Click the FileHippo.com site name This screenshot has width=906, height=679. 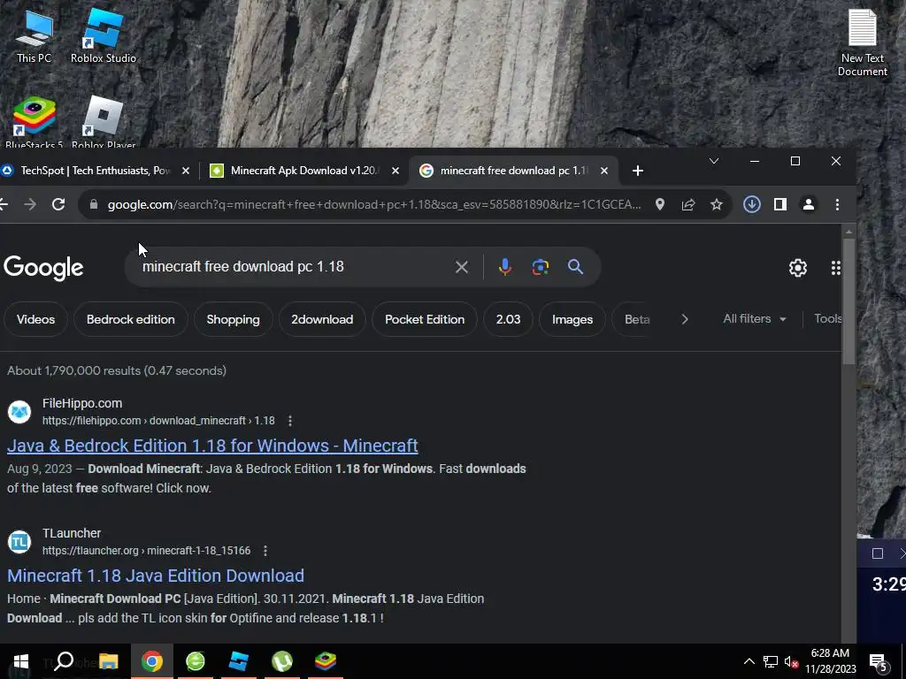click(82, 403)
